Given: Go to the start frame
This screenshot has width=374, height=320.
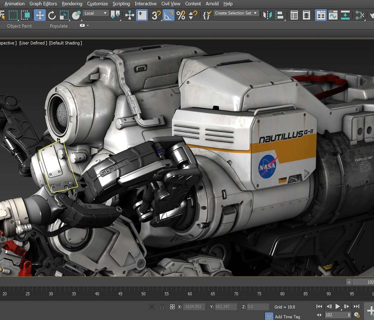Looking at the screenshot, I should tap(319, 307).
